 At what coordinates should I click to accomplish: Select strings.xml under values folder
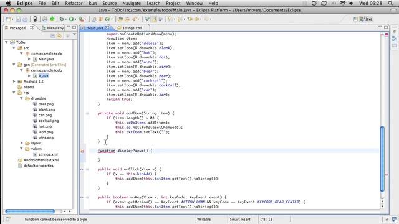[48, 154]
